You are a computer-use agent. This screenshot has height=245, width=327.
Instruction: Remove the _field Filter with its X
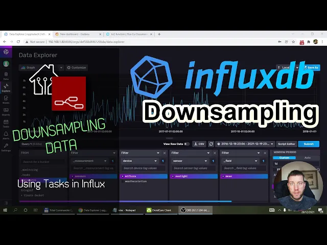(x=265, y=153)
